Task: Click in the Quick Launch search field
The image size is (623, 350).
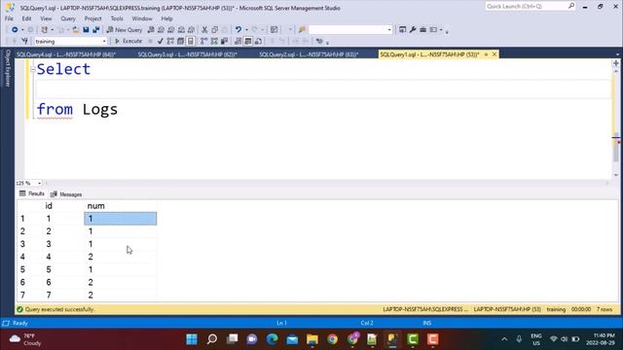Action: click(x=530, y=6)
